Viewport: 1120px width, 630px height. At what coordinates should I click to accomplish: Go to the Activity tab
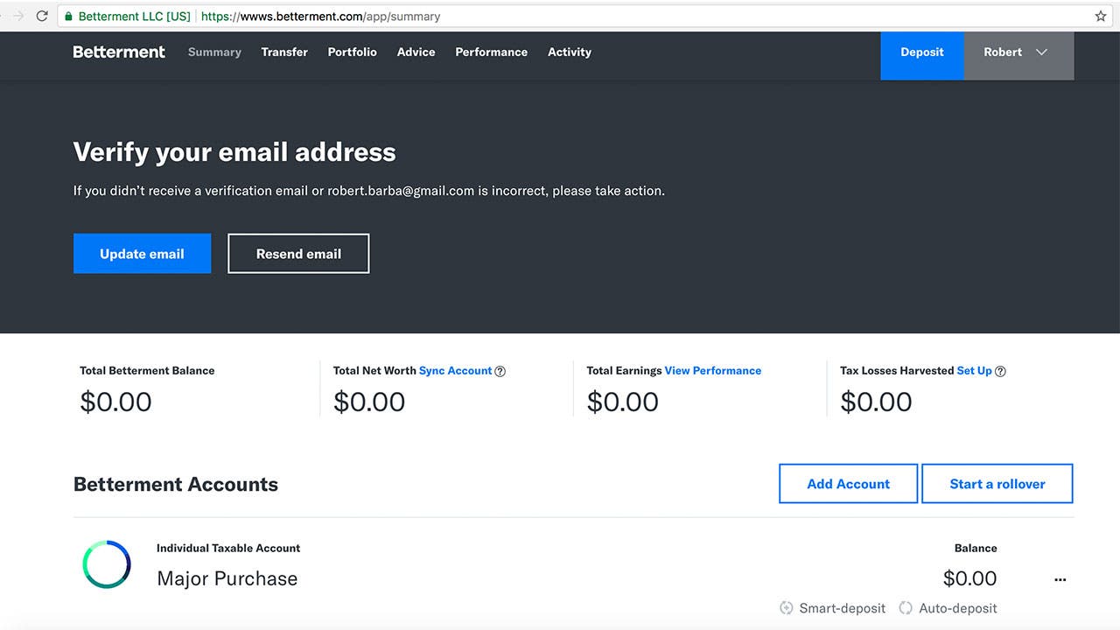(570, 52)
